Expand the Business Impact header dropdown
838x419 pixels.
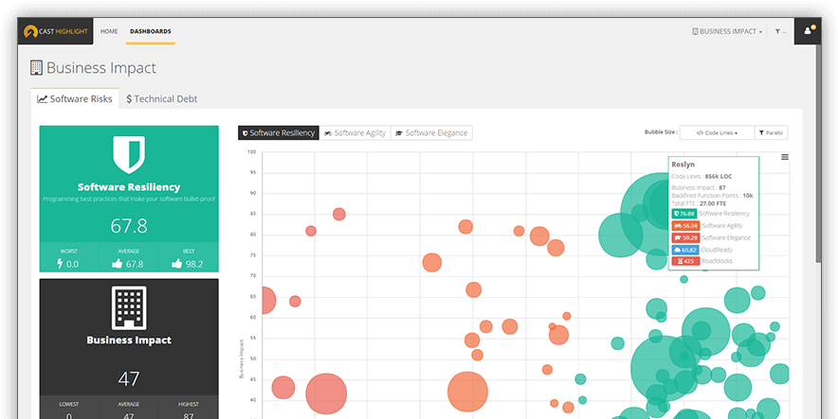click(x=727, y=31)
